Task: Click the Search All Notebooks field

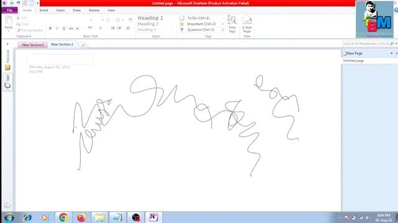Action: click(366, 44)
